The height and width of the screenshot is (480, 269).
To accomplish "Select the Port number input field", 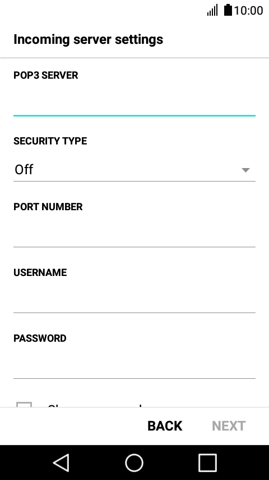I will [134, 234].
